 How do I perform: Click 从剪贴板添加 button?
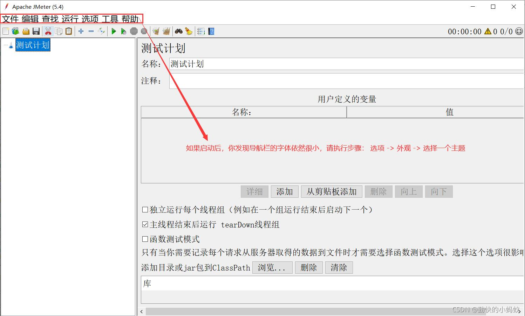click(332, 191)
